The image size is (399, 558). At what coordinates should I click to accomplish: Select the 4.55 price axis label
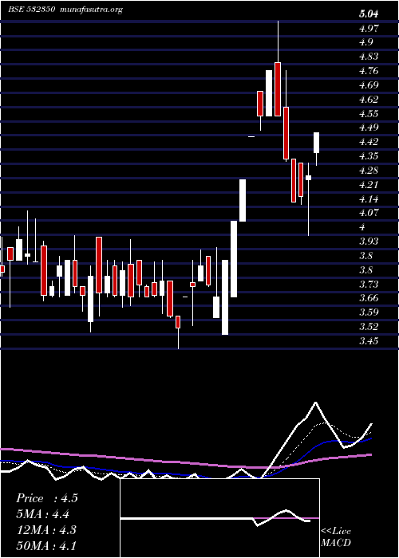click(x=369, y=113)
